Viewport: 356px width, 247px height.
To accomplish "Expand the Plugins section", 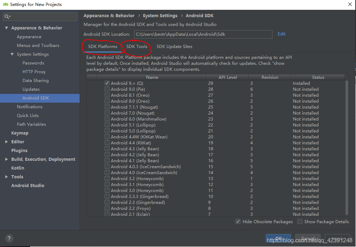I will pyautogui.click(x=19, y=150).
